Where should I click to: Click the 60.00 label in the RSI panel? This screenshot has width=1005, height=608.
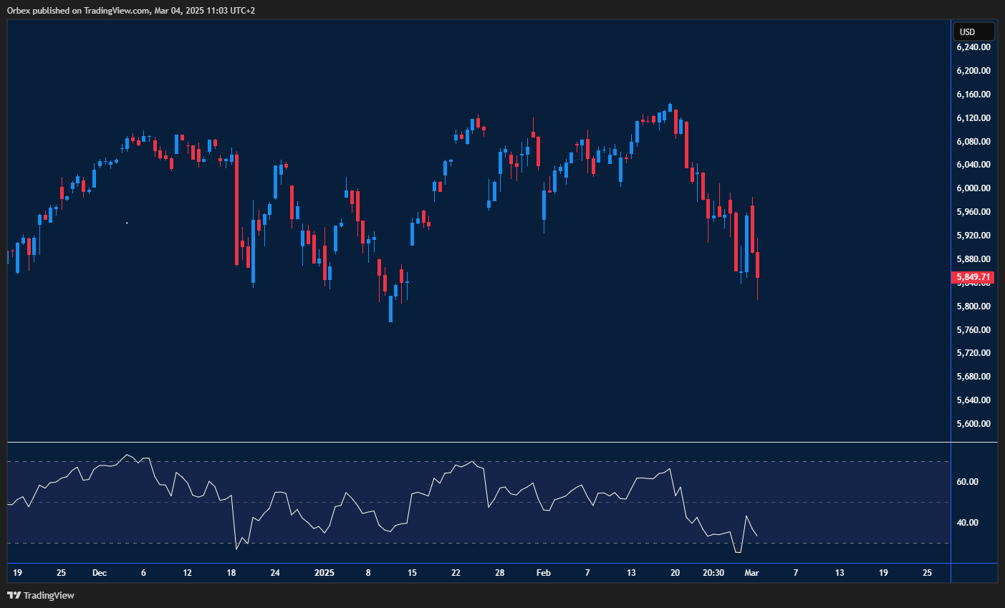point(967,481)
